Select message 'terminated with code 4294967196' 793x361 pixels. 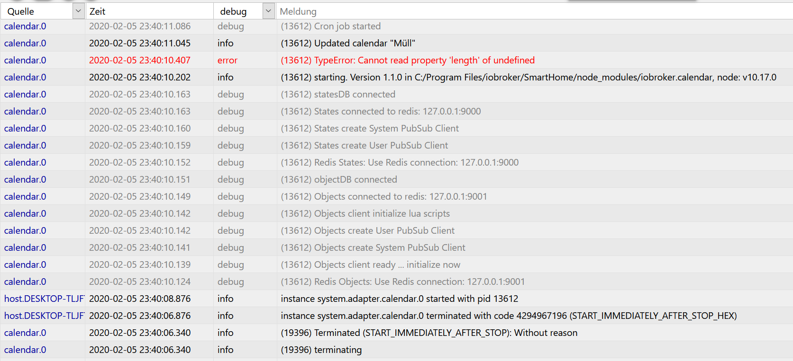509,316
